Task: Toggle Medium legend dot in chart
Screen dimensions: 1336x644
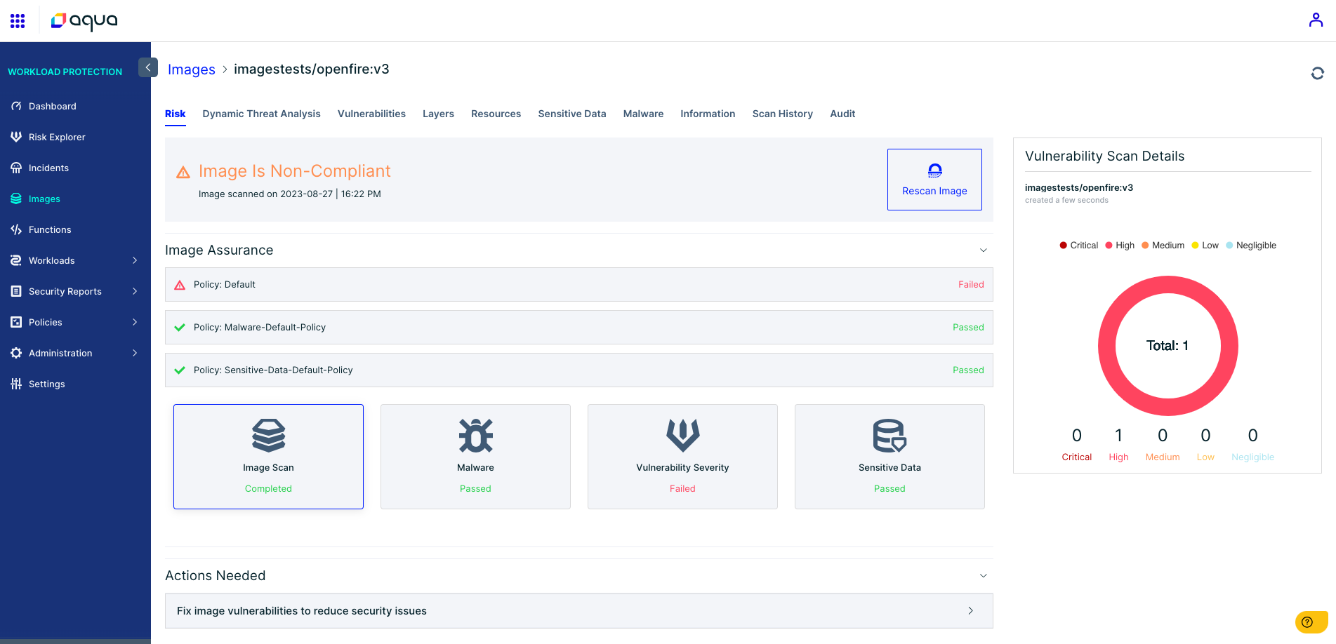Action: coord(1145,246)
